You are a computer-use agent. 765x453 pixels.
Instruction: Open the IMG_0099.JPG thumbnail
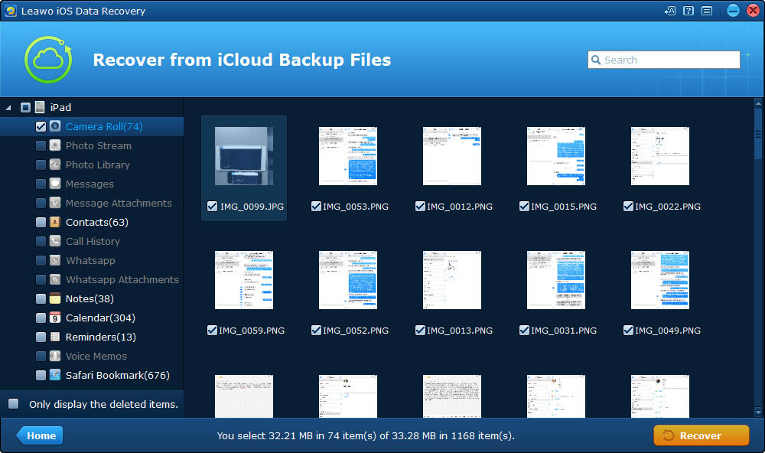244,156
